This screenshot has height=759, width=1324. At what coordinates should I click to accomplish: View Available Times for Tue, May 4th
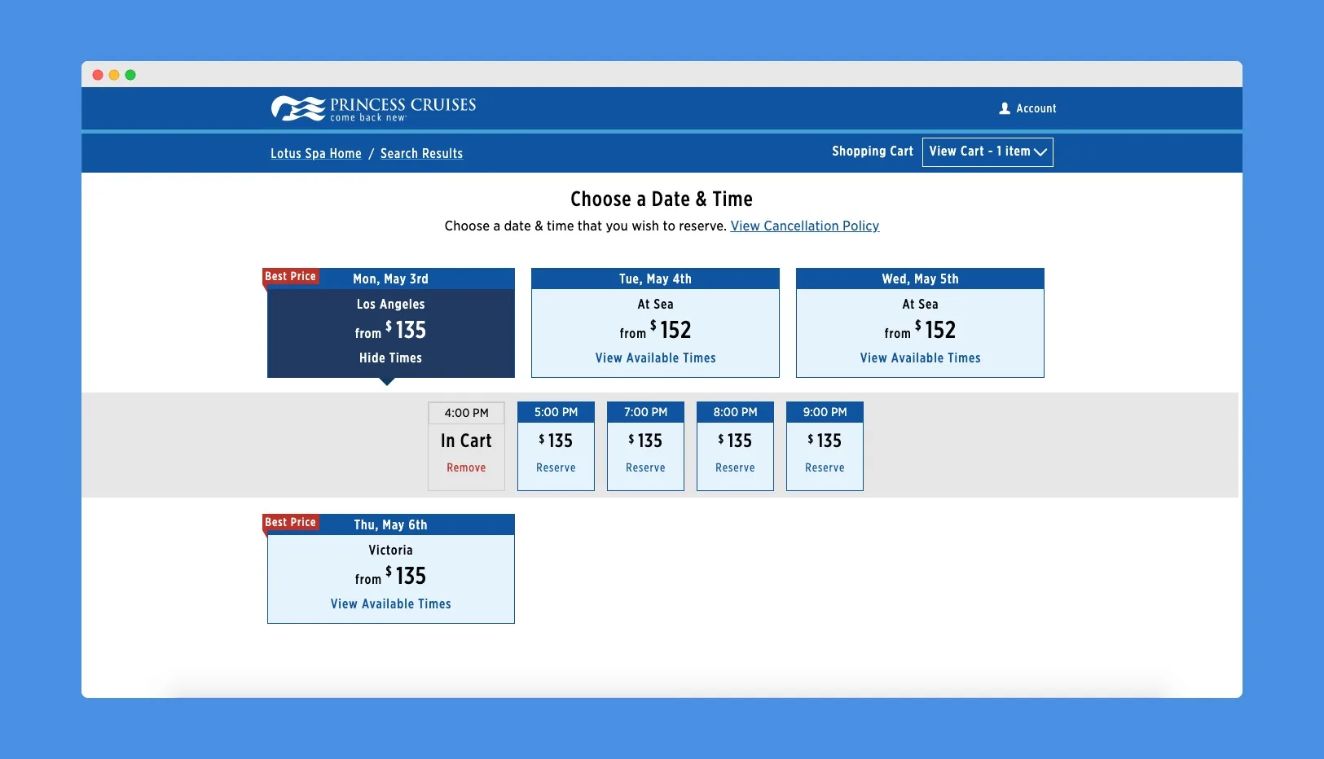655,358
